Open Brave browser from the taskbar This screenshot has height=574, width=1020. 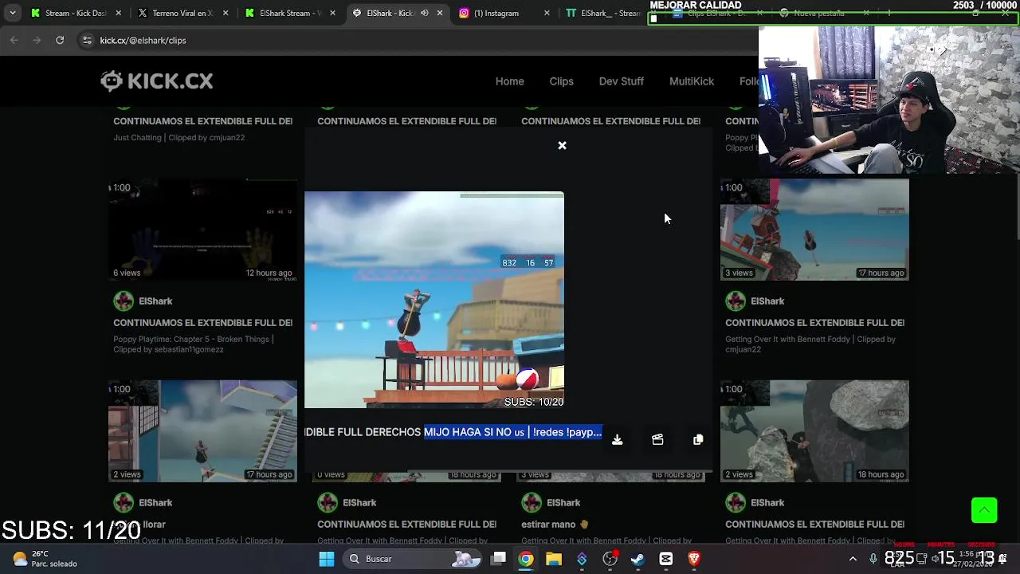click(693, 559)
